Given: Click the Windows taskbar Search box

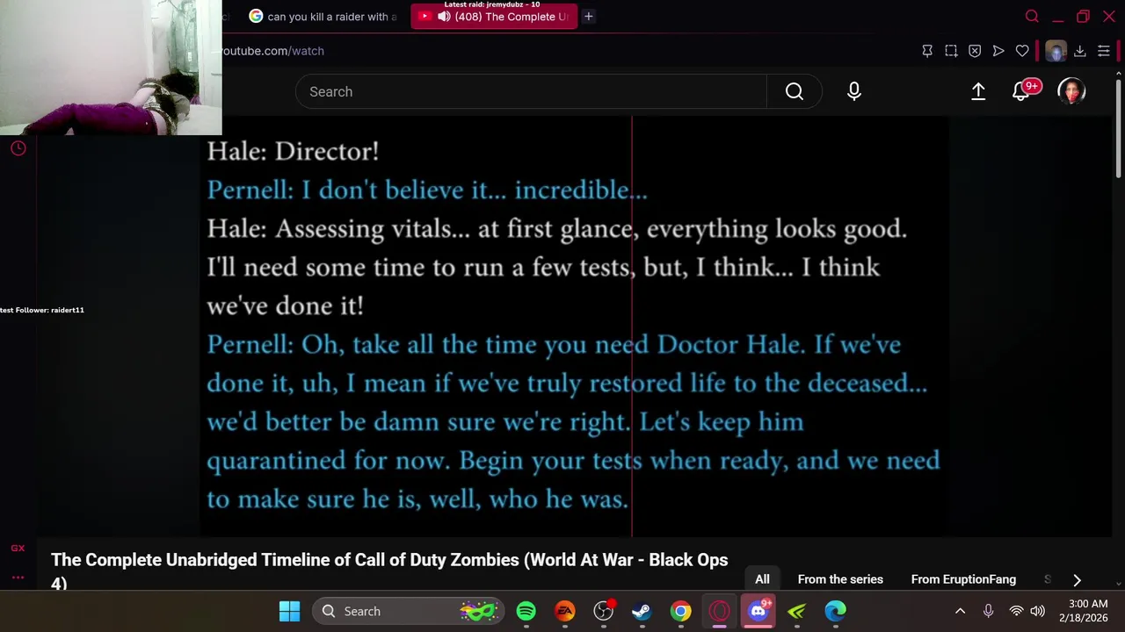Looking at the screenshot, I should (x=408, y=611).
